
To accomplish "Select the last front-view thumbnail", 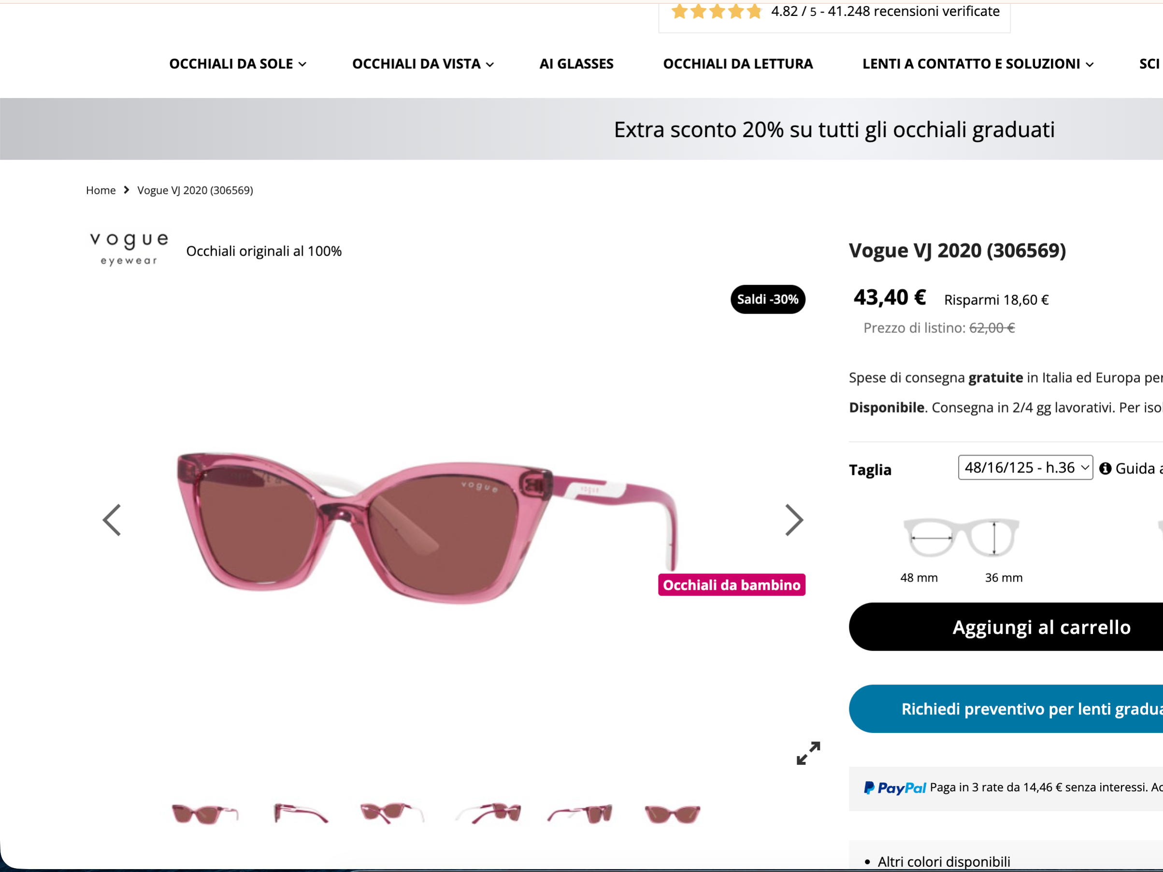I will [673, 814].
